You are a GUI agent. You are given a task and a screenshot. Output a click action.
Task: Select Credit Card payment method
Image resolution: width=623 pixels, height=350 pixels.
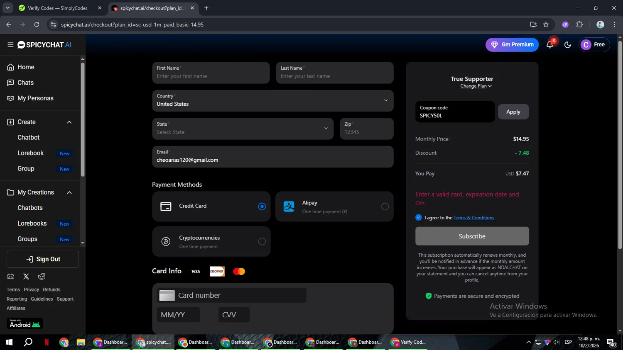click(211, 206)
